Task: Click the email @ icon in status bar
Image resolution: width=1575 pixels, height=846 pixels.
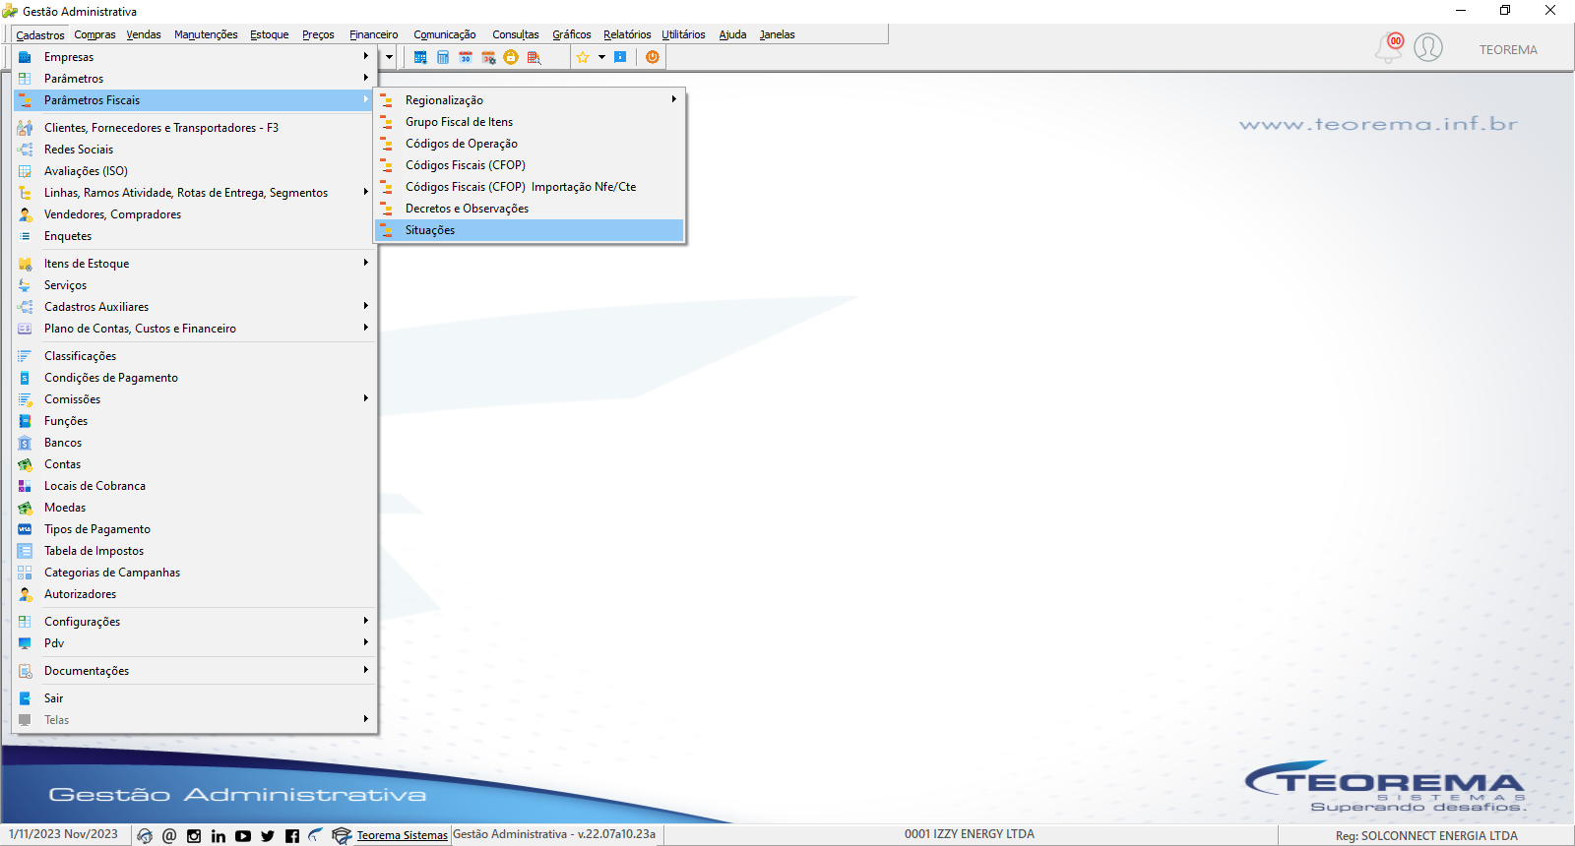Action: [169, 836]
